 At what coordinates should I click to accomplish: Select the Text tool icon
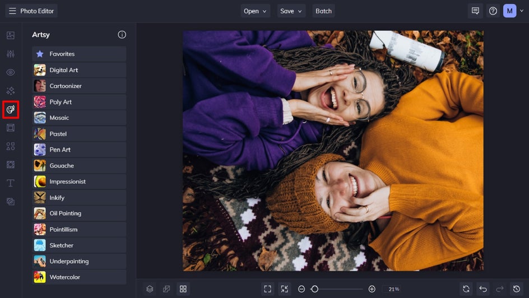coord(11,183)
